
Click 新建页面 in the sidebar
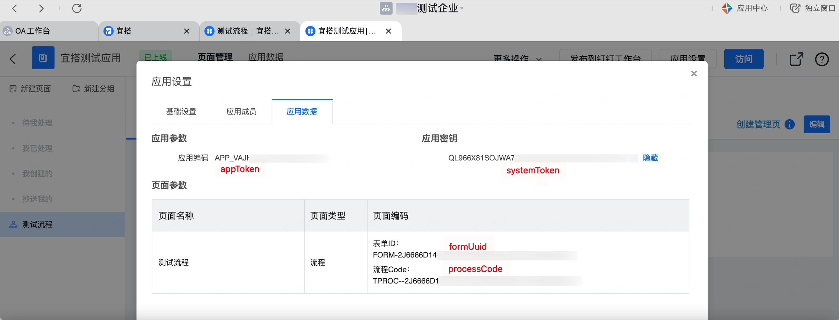point(30,88)
